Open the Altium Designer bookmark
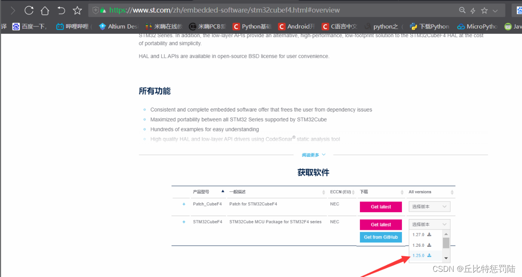The height and width of the screenshot is (277, 522). click(118, 26)
